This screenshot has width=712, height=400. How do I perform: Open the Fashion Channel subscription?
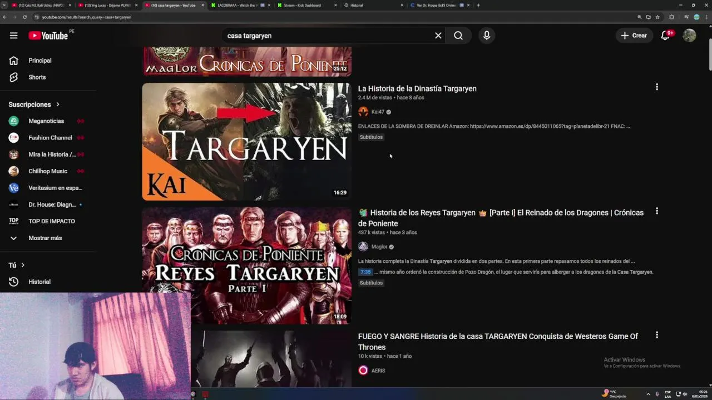(x=49, y=138)
